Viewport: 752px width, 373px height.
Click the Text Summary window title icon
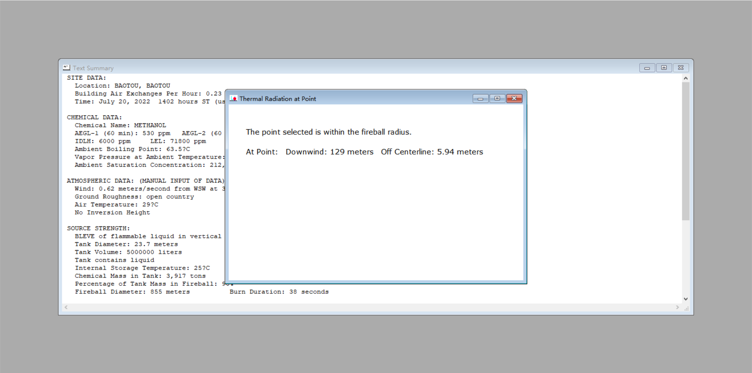[66, 68]
